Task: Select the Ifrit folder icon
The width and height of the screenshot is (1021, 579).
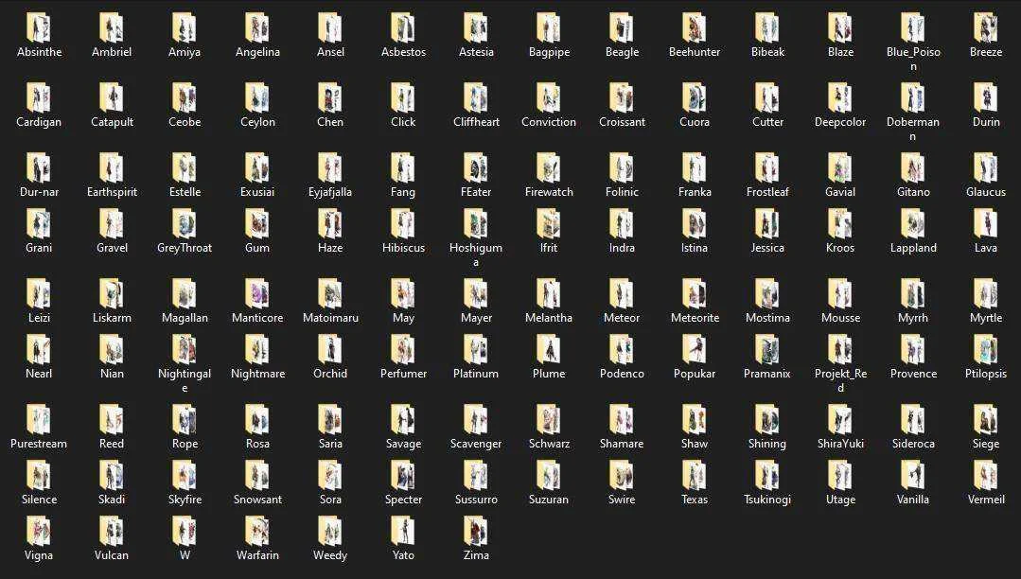Action: coord(549,224)
